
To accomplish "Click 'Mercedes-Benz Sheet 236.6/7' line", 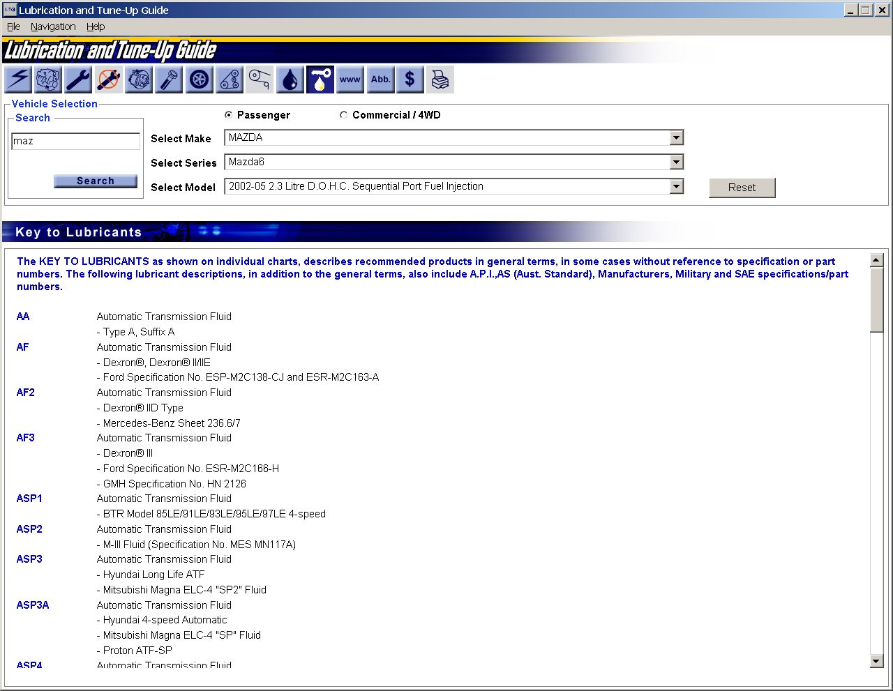I will pos(168,423).
